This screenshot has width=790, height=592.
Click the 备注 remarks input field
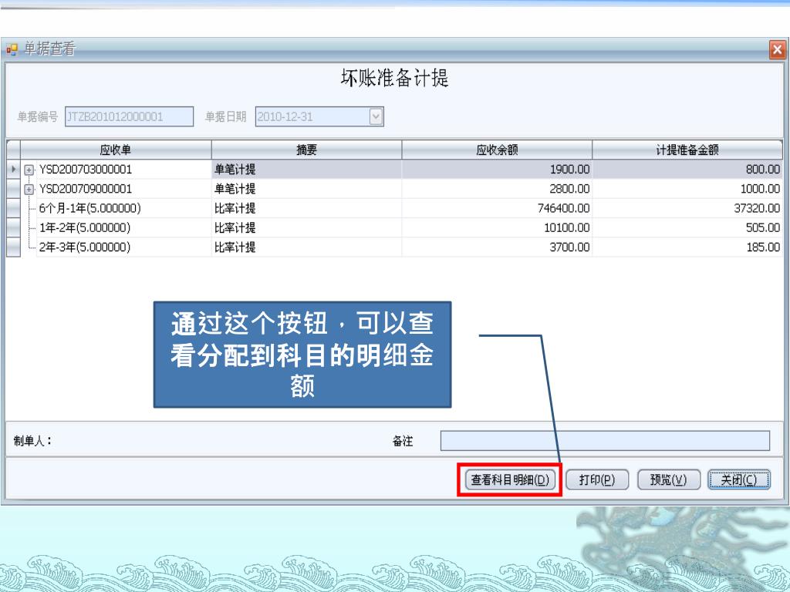click(x=605, y=441)
